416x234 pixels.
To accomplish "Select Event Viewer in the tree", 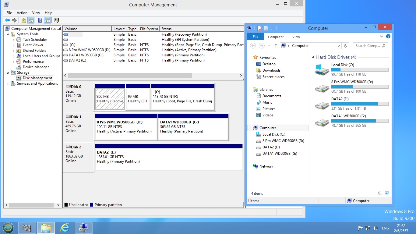I will pos(33,45).
